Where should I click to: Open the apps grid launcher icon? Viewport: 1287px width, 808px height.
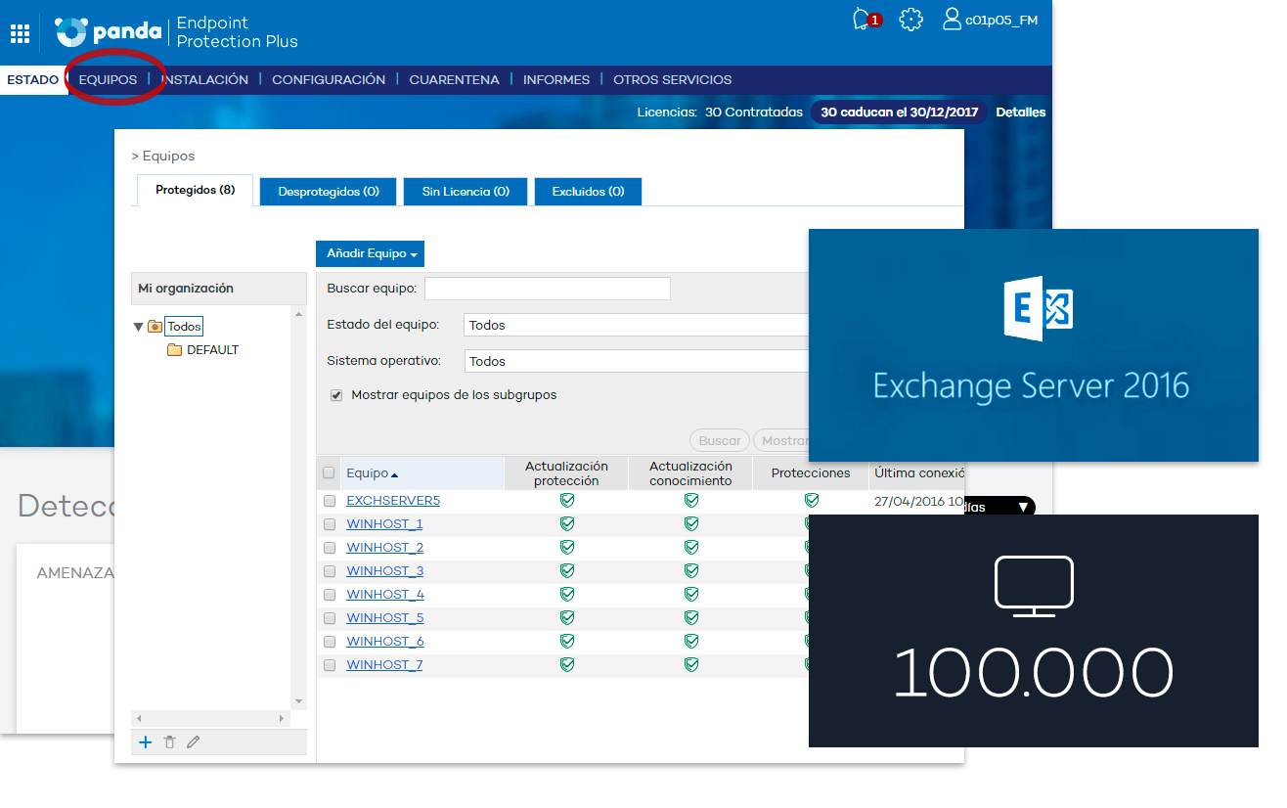click(20, 33)
